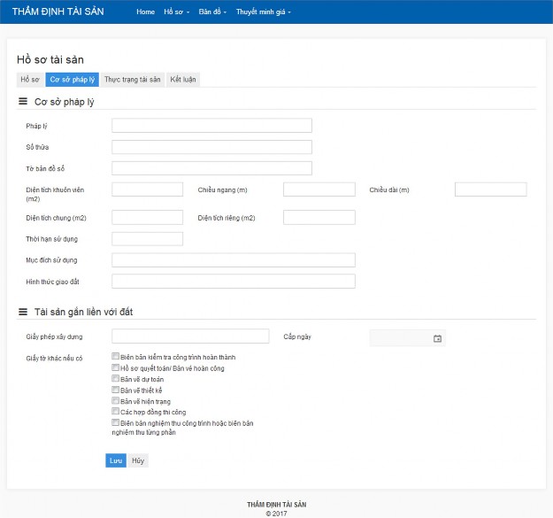Click the hamburger icon beside Tài sản gắn liền với đất

[23, 312]
